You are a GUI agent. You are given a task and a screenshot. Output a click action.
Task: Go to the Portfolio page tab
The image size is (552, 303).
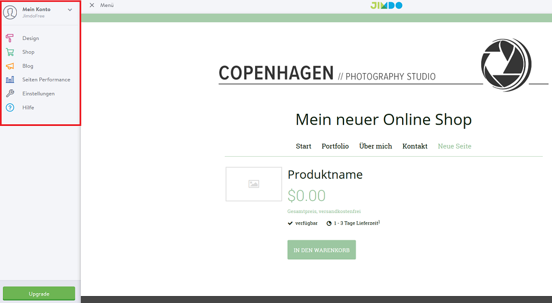tap(335, 146)
